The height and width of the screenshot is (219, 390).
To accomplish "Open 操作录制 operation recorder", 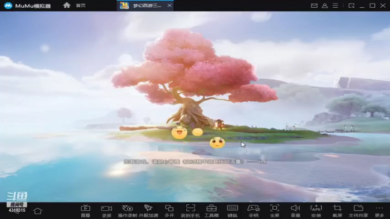I will click(x=127, y=211).
